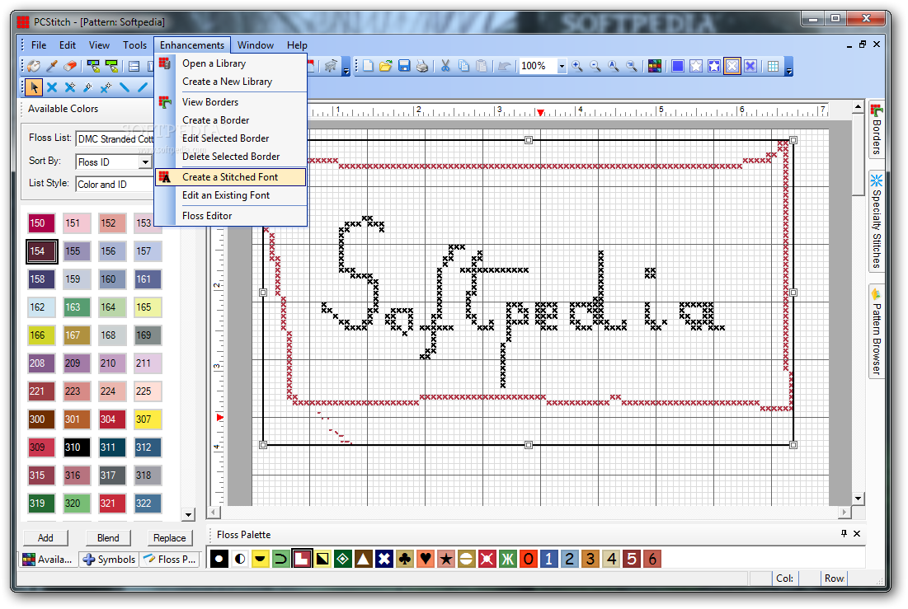Viewport: 908px width, 609px height.
Task: Click the Replace button
Action: [170, 538]
